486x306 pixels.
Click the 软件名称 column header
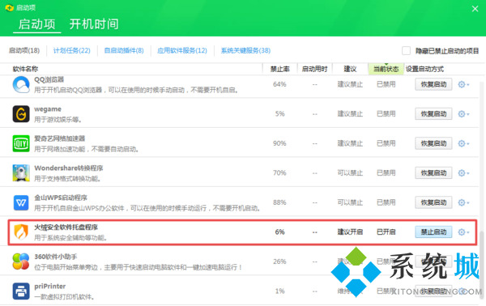25,69
